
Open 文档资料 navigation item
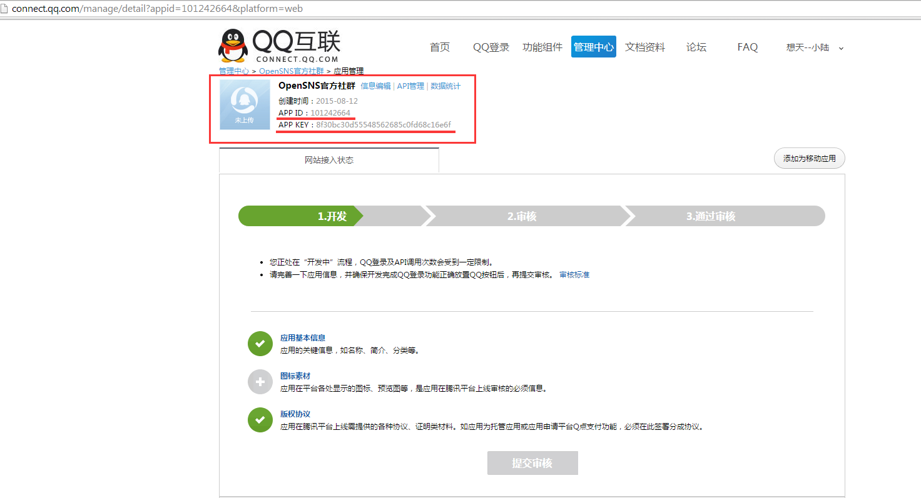[645, 47]
